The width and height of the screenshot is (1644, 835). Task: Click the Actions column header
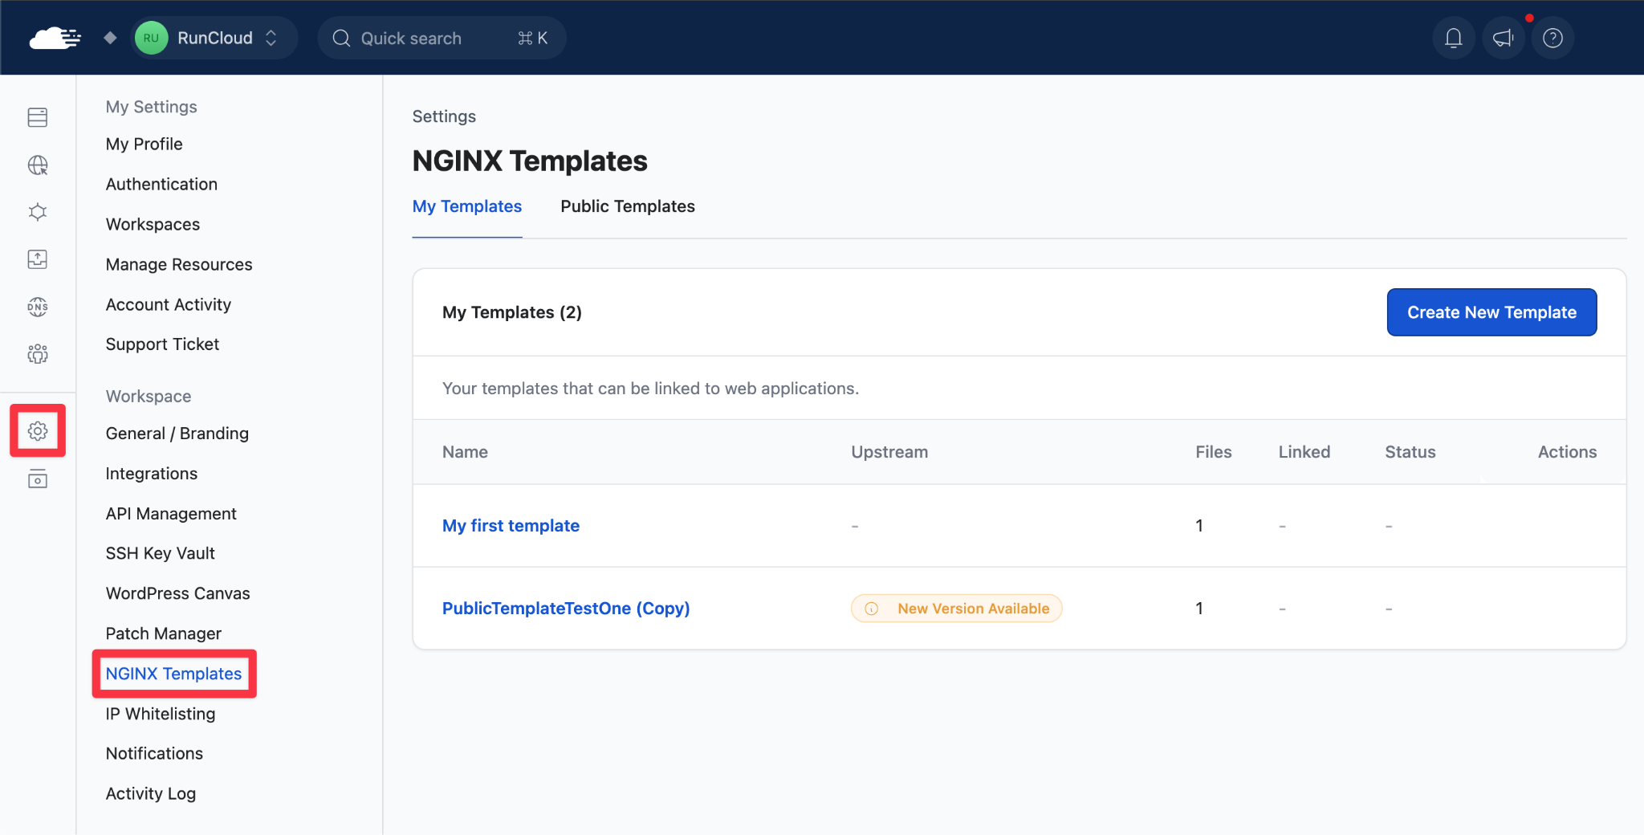coord(1567,452)
